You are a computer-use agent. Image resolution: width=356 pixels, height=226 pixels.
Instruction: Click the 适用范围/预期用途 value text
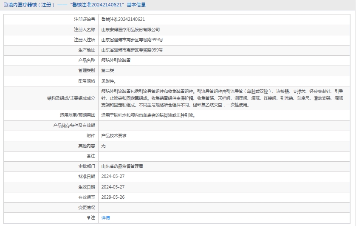(x=148, y=115)
